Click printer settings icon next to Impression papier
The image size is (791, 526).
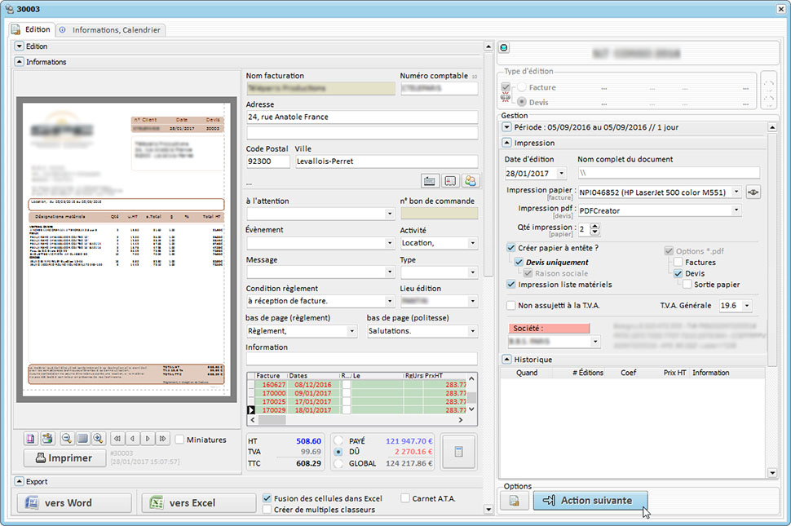click(753, 192)
